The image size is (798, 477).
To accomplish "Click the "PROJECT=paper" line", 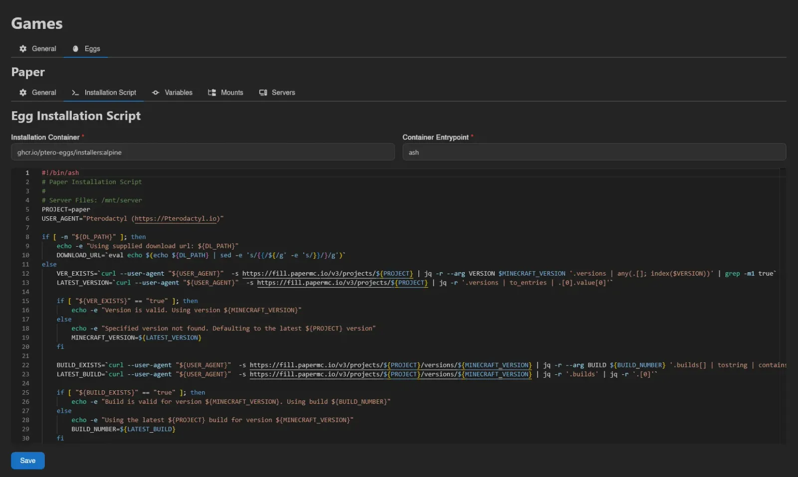I will 66,209.
